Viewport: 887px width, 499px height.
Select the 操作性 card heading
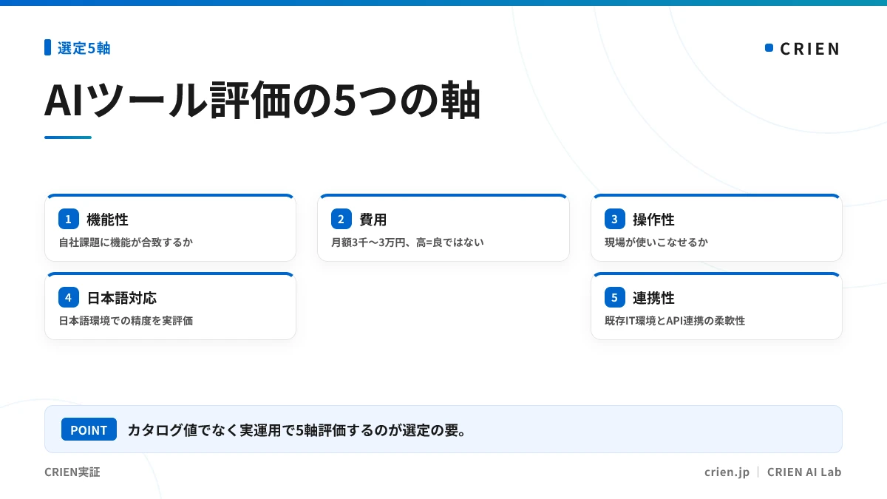(653, 220)
